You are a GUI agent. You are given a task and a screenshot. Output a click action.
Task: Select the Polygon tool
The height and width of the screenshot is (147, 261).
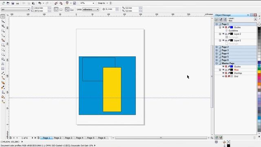tap(3, 54)
